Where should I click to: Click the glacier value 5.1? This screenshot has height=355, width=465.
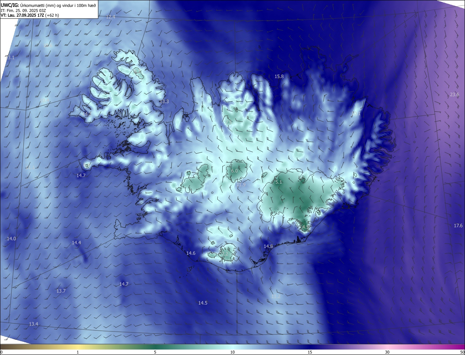(x=279, y=182)
